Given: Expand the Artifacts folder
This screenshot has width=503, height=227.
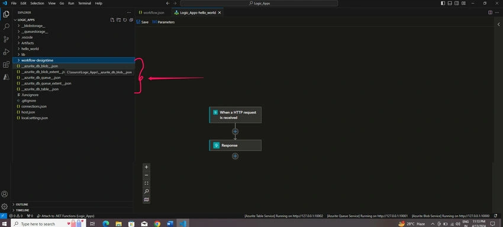Looking at the screenshot, I should click(73, 43).
